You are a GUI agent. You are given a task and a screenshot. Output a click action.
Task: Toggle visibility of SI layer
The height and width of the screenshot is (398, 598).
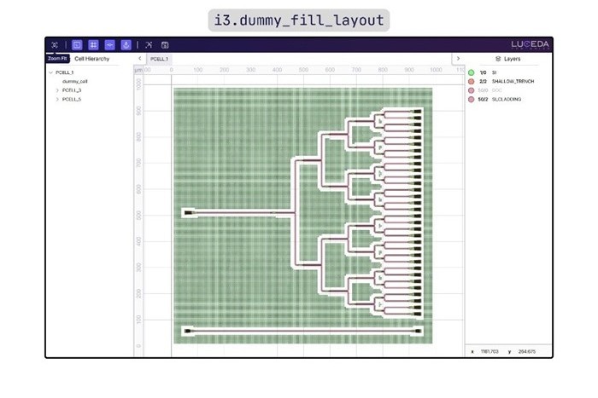471,72
